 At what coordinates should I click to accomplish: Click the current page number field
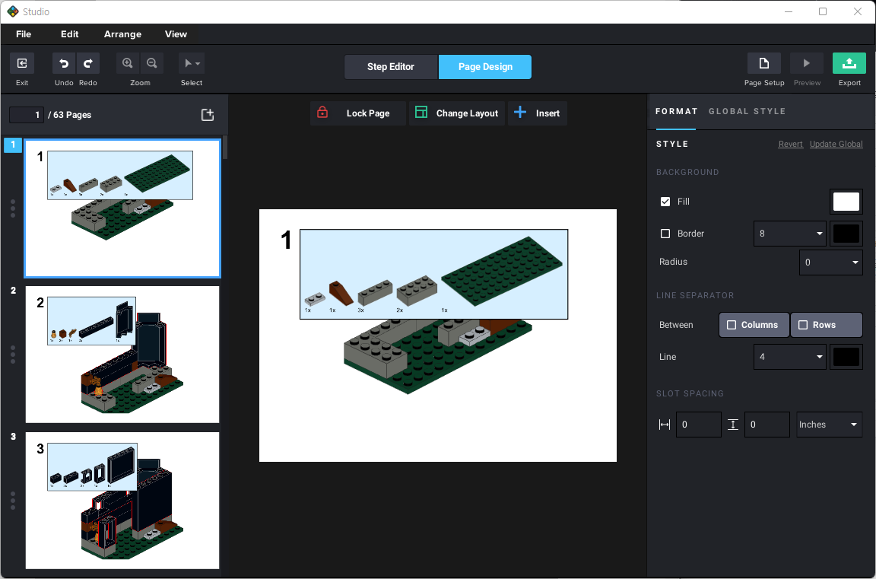pyautogui.click(x=27, y=115)
